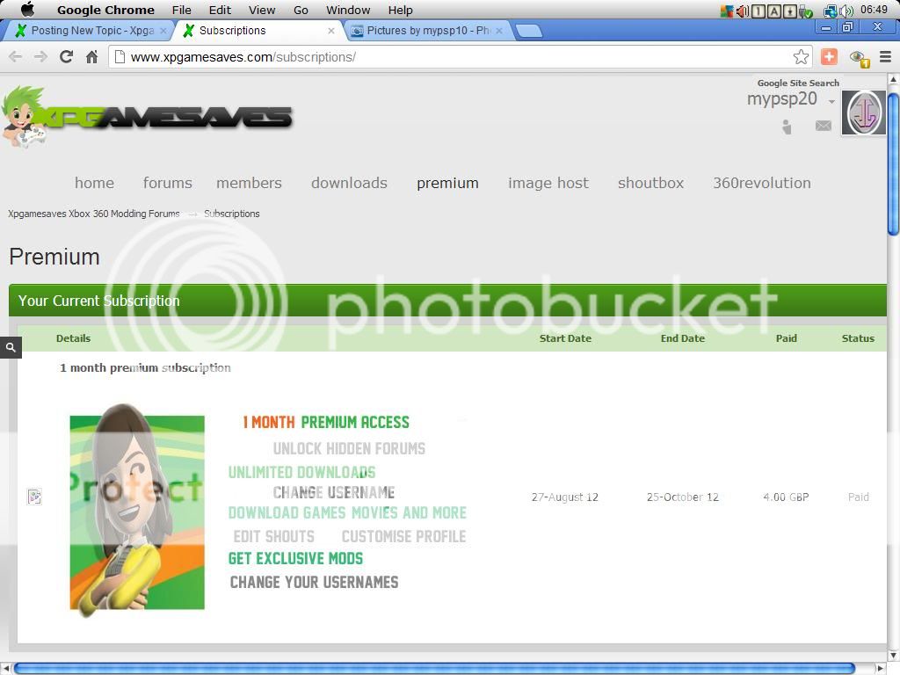The height and width of the screenshot is (675, 900).
Task: Click the orange plus extension icon
Action: 829,56
